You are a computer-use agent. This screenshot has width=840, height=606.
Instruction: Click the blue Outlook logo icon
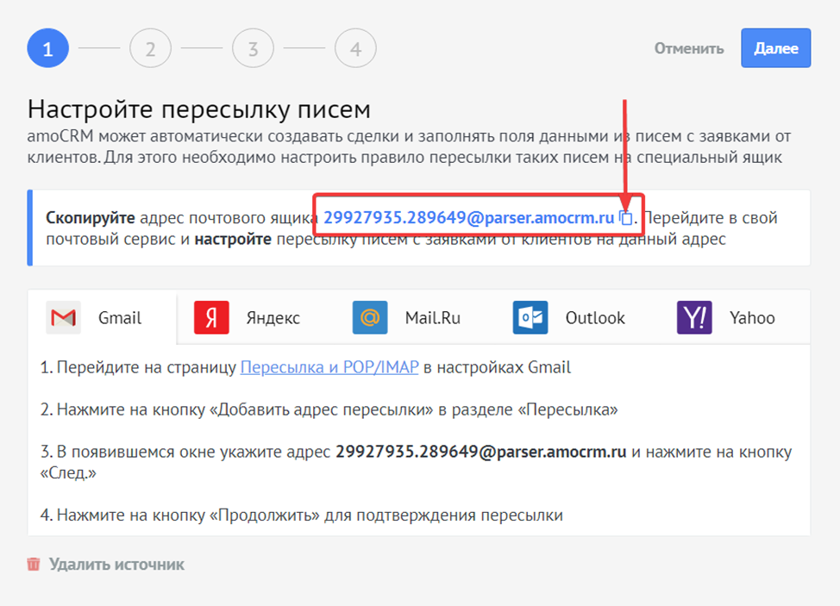click(530, 317)
